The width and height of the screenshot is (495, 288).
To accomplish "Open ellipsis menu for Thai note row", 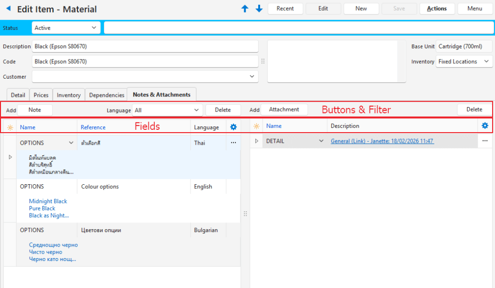I will [x=233, y=143].
